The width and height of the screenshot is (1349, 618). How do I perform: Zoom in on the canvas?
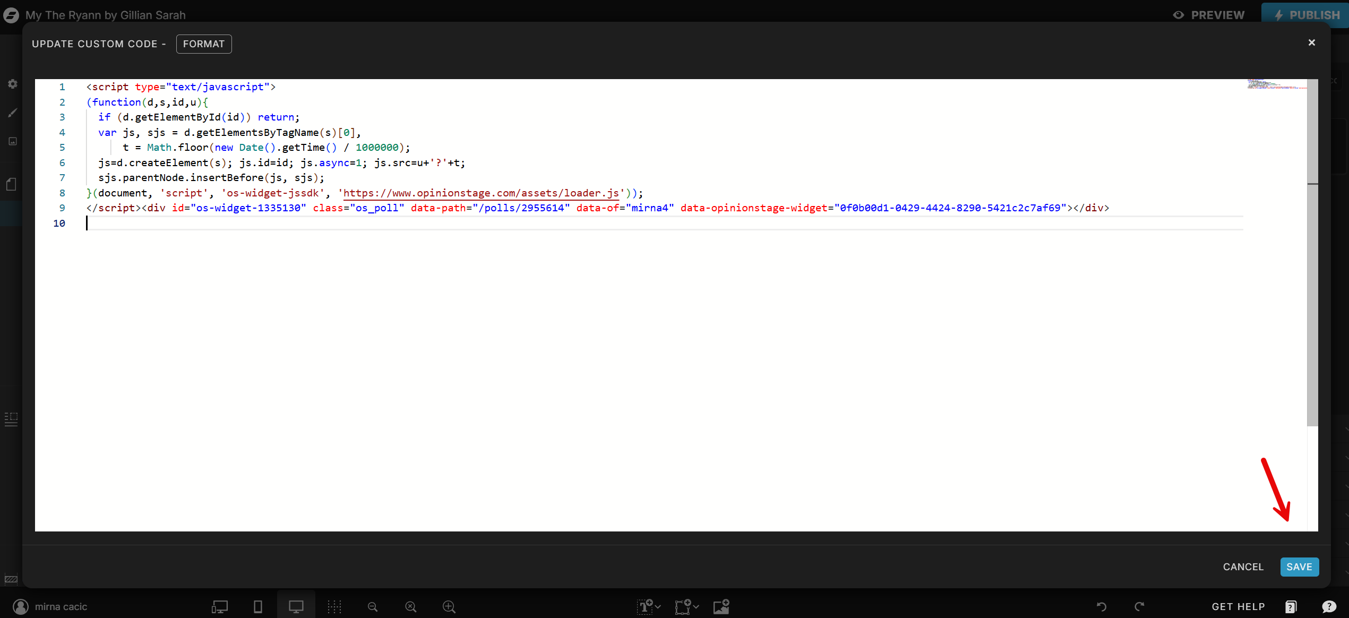[x=449, y=607]
